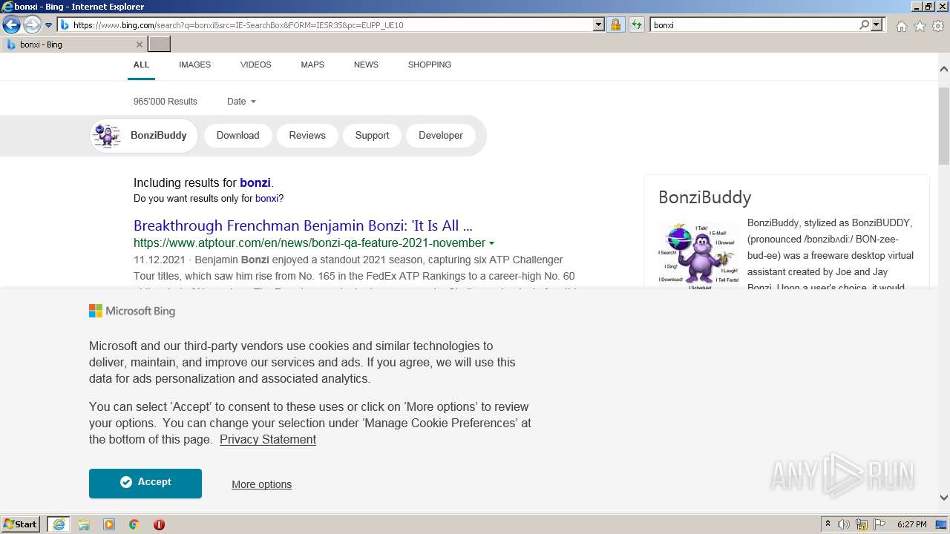Open the Chrome taskbar icon
Screen dimensions: 950x534
pyautogui.click(x=134, y=524)
